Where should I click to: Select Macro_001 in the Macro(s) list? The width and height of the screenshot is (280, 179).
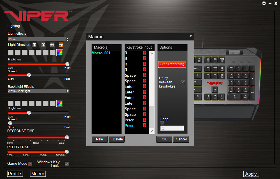coord(101,53)
